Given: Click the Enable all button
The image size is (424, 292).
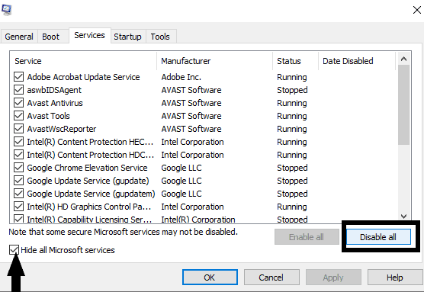Looking at the screenshot, I should coord(307,237).
